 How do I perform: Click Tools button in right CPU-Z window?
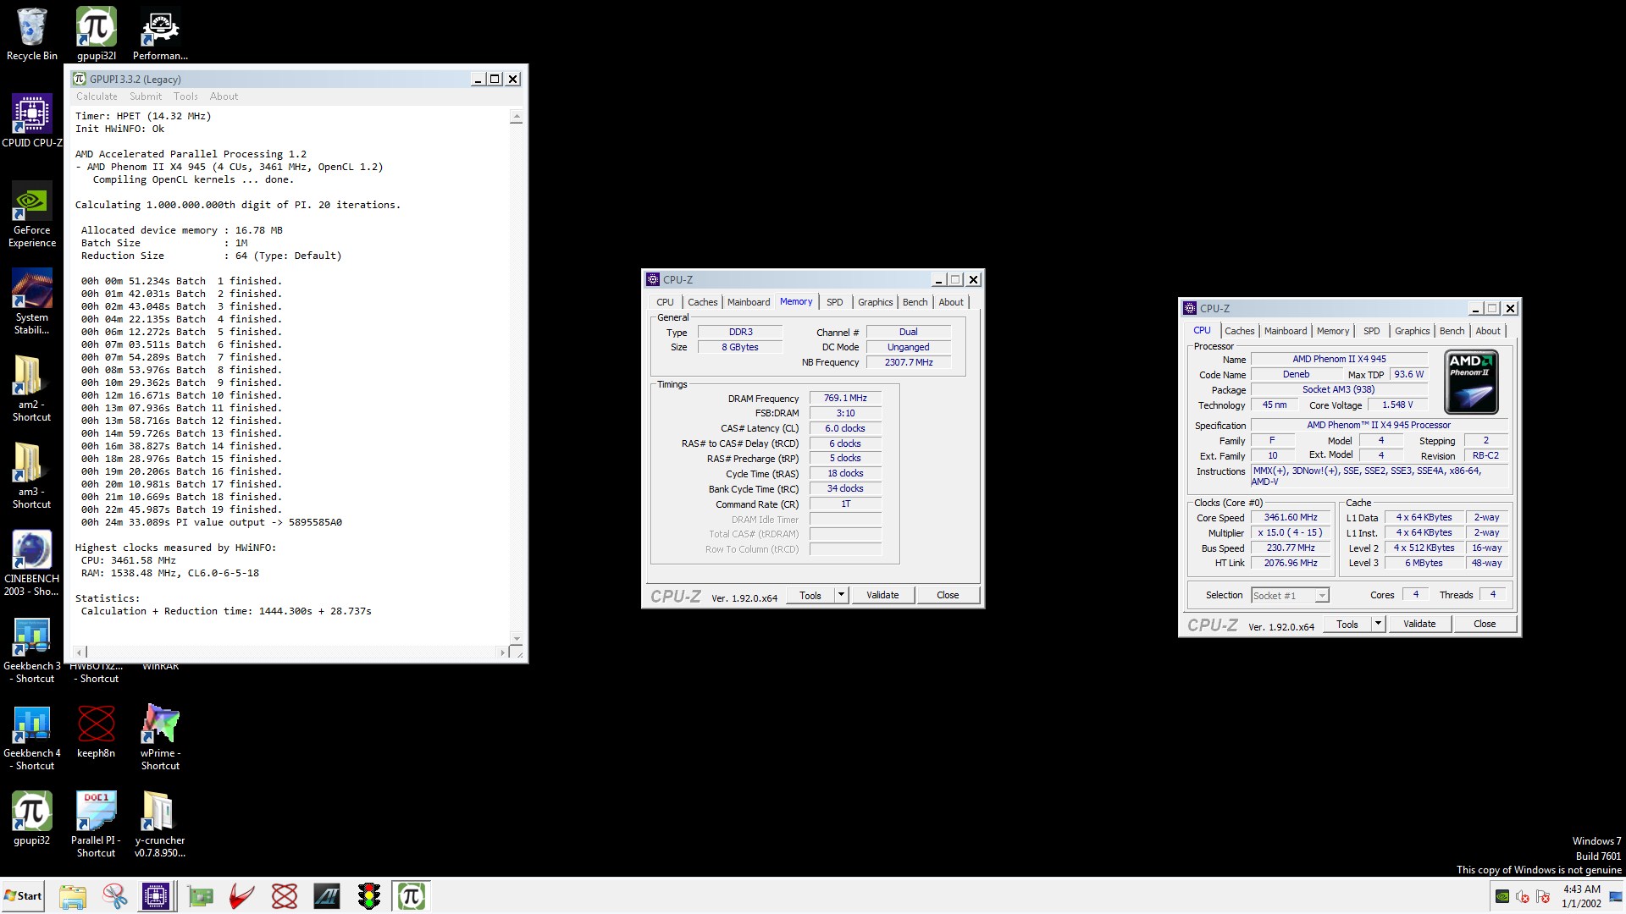pyautogui.click(x=1347, y=625)
